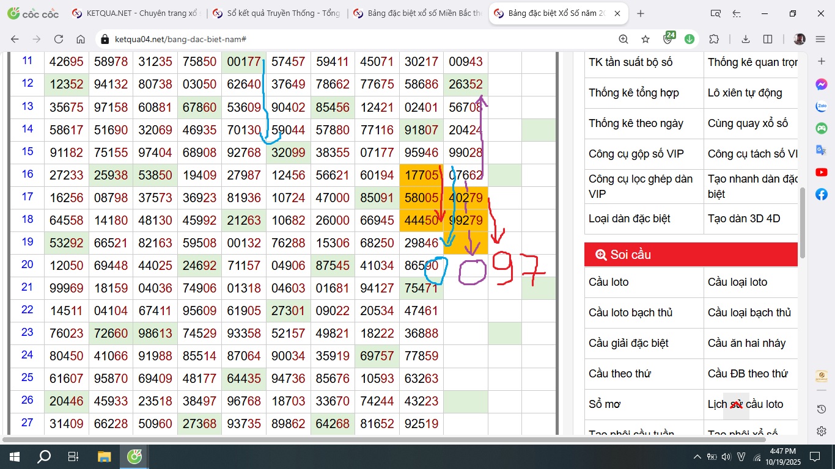Open the page zoom control in address bar
The image size is (835, 469).
tap(623, 39)
